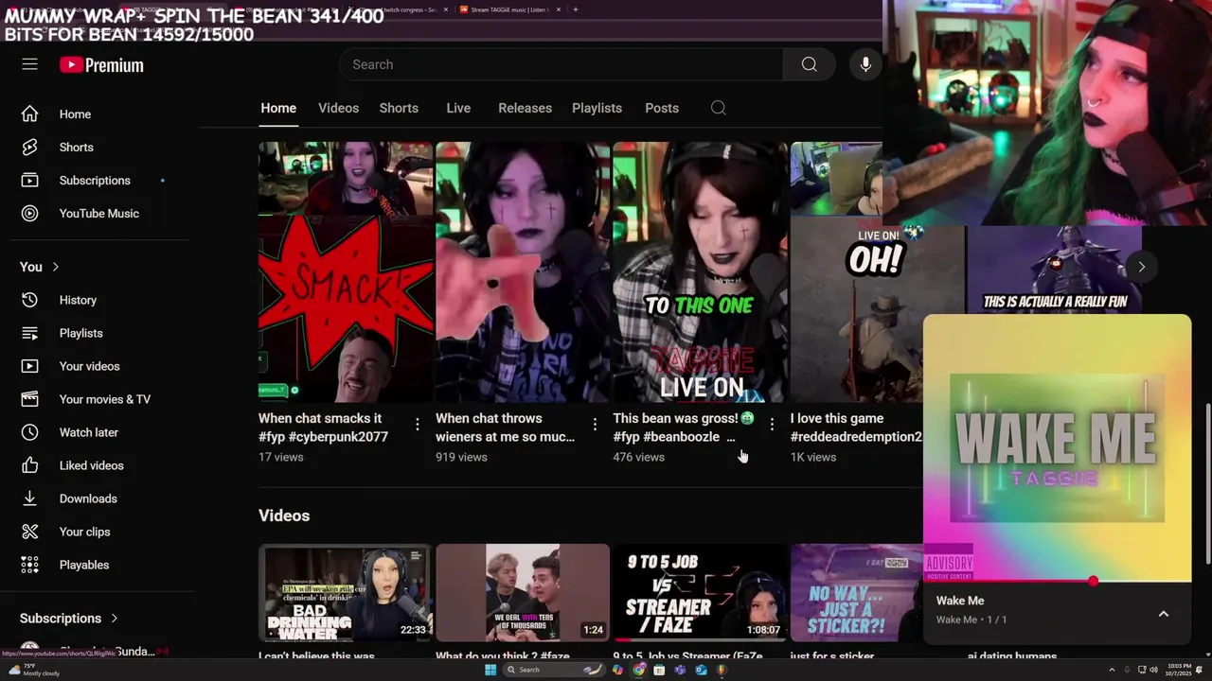Open 'When chat throws wieners at me' title

[505, 428]
